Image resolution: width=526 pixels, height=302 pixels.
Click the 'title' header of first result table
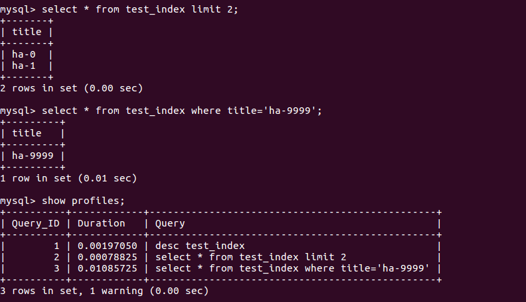click(26, 32)
